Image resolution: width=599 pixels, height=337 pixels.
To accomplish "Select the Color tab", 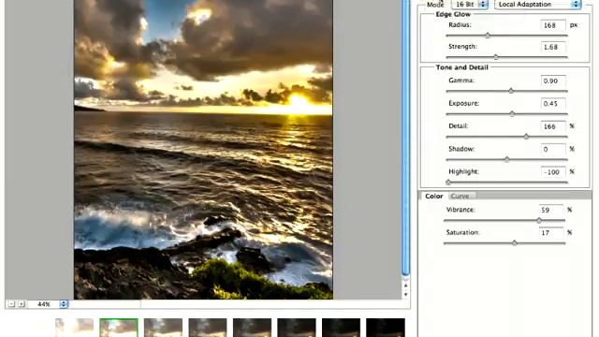I will [434, 196].
